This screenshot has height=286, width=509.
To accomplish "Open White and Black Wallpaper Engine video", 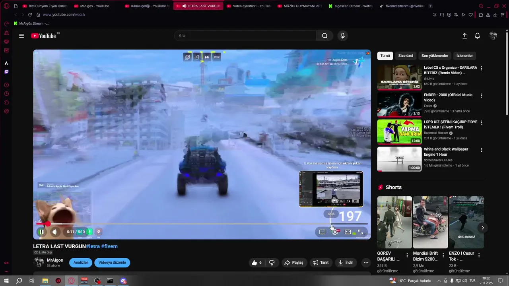I will click(400, 159).
